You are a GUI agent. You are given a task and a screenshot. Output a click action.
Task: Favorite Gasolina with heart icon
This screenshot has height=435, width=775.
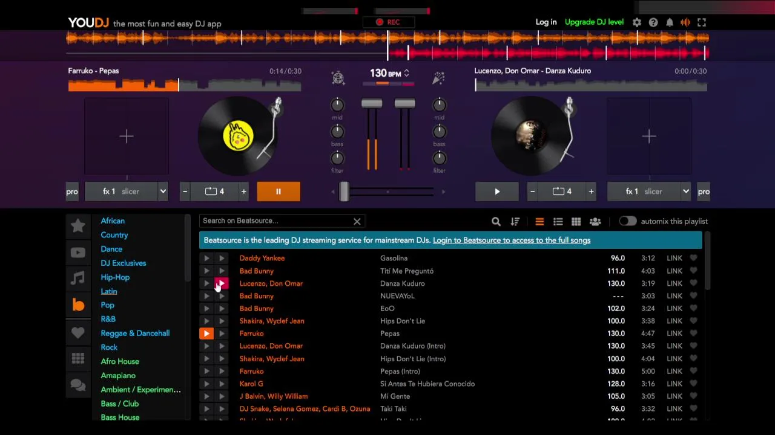coord(693,259)
